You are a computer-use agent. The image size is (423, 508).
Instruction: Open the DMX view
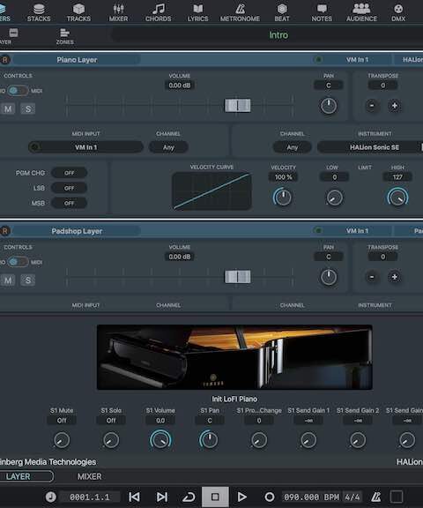398,12
